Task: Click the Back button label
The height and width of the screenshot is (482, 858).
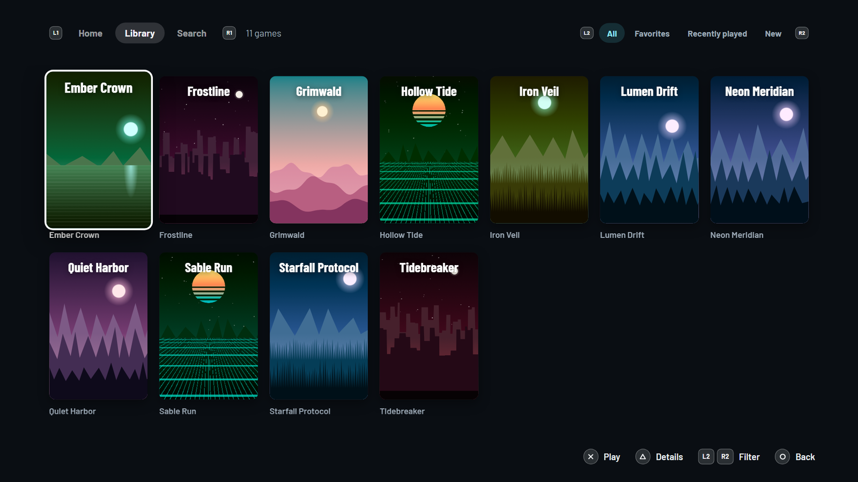Action: pos(805,457)
